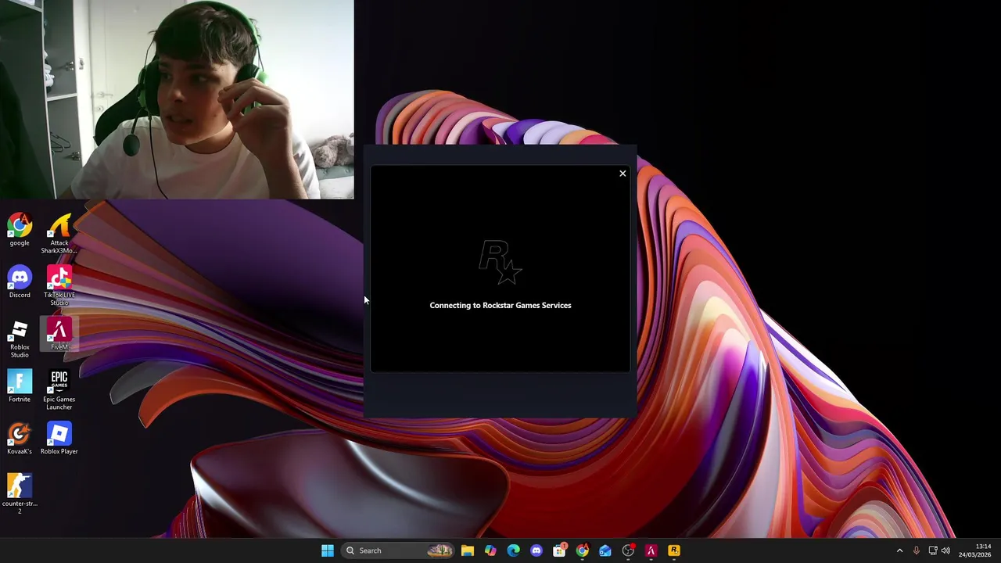Open the TikTok LIVE Studio desktop shortcut
Viewport: 1001px width, 563px height.
(x=59, y=285)
